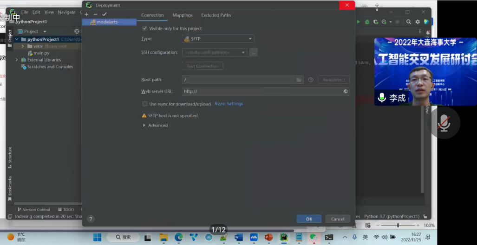477x245 pixels.
Task: Uncheck Visible only for this project
Action: 145,28
